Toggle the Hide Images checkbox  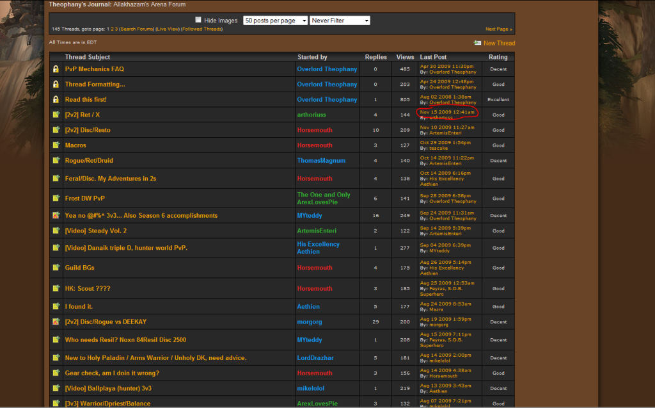[x=198, y=20]
